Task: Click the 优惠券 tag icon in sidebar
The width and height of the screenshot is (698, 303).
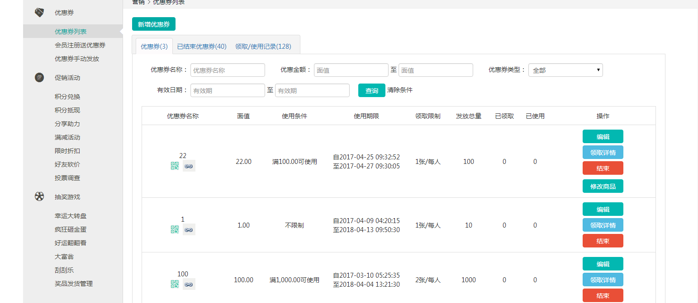Action: pos(39,13)
